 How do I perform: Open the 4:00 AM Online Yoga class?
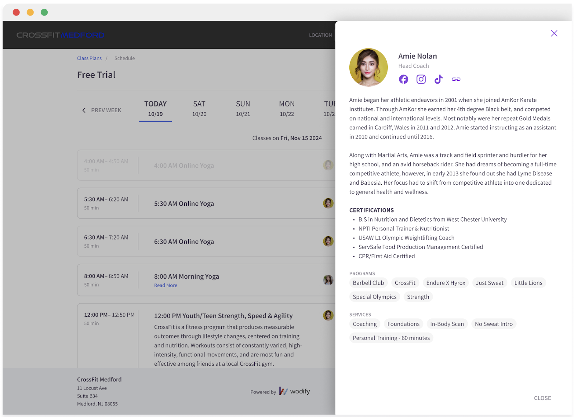(x=184, y=166)
